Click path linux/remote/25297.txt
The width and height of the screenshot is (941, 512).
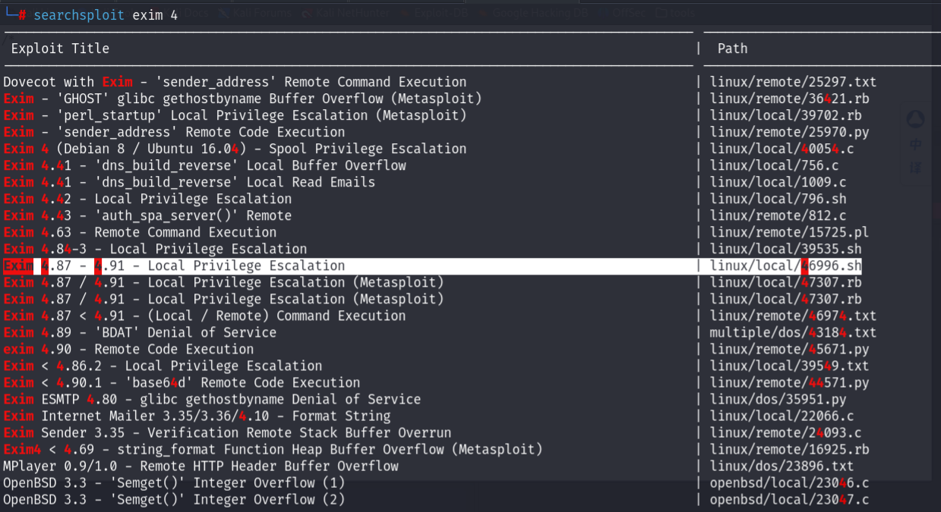(x=793, y=82)
